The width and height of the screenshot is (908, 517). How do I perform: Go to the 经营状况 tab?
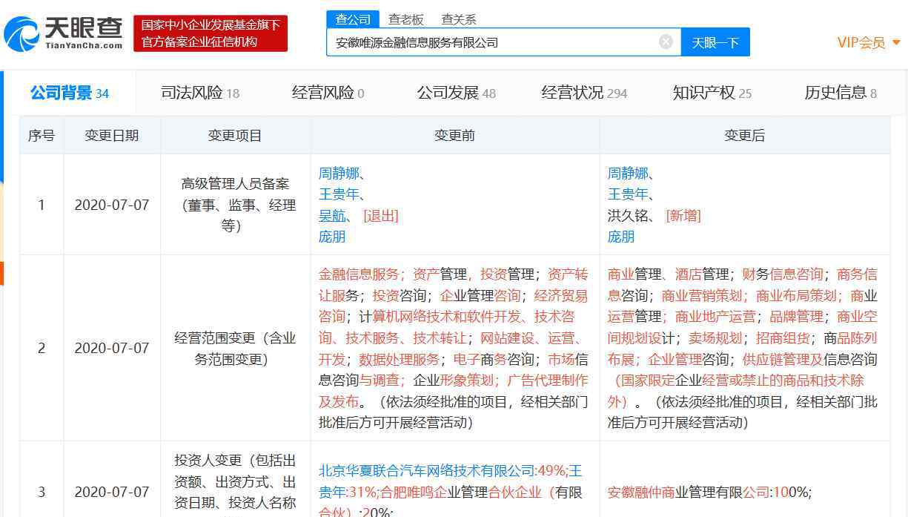[584, 93]
